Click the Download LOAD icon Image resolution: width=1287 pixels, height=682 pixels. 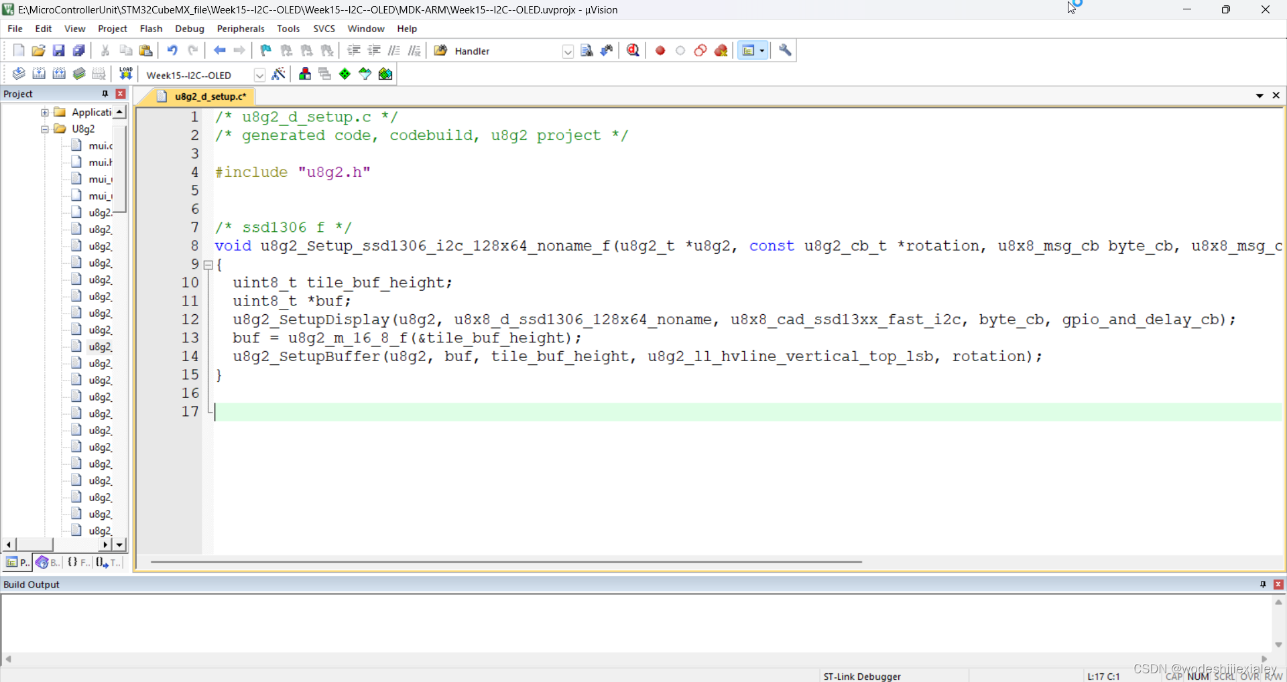[126, 74]
